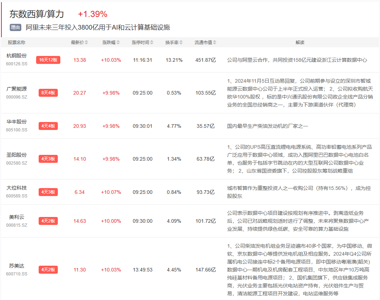Click the 东数西算/算力 sector title
The height and width of the screenshot is (300, 380).
pos(36,14)
